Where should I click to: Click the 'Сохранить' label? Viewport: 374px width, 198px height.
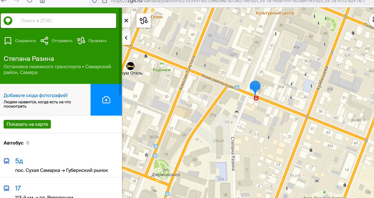pyautogui.click(x=26, y=41)
